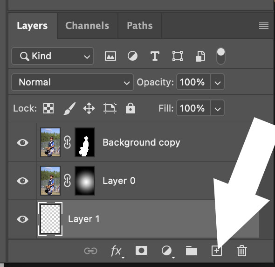
Task: Hide Layer 0 with eye icon
Action: click(x=23, y=181)
